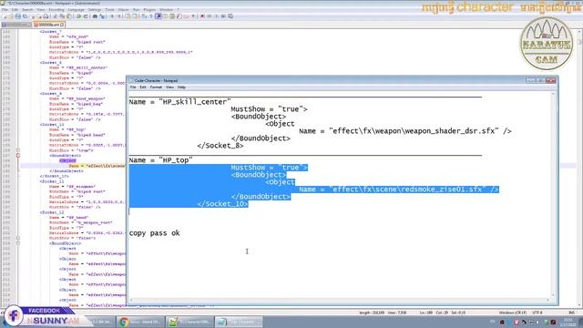Click 'length' value in status bar
Screen dimensions: 583x328
click(372, 313)
